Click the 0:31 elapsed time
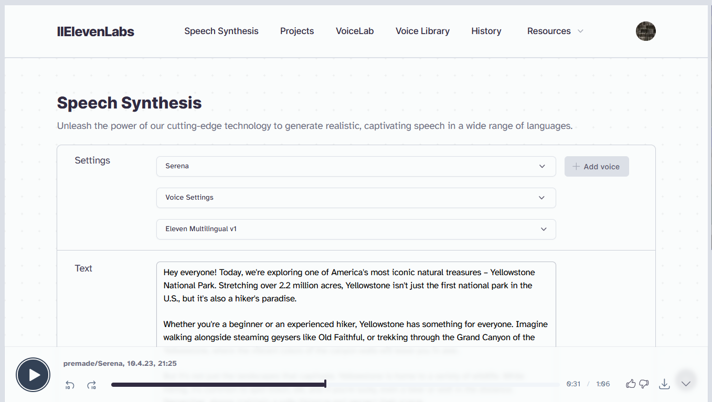Screen dimensions: 712x402 tap(573, 384)
